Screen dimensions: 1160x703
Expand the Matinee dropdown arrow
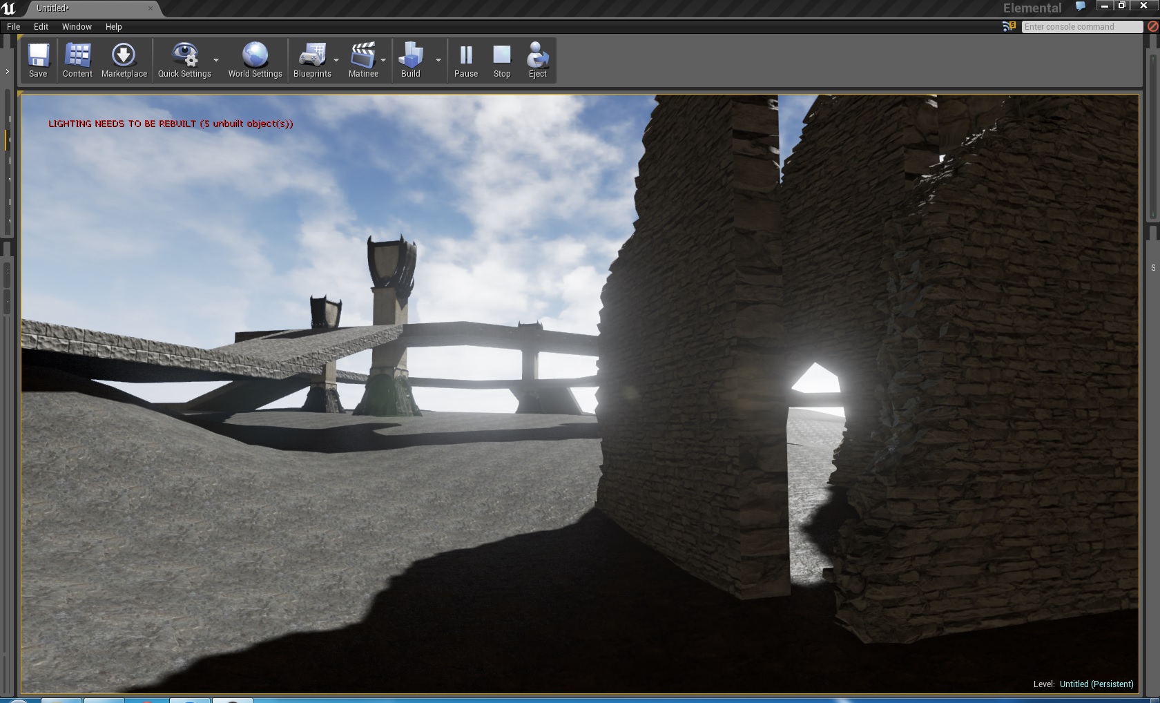(x=383, y=60)
